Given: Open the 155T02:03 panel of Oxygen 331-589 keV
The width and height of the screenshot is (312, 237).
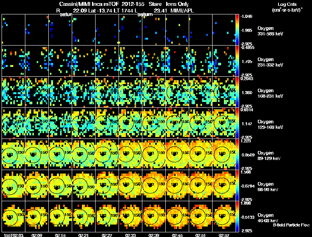Looking at the screenshot, I should tap(14, 30).
